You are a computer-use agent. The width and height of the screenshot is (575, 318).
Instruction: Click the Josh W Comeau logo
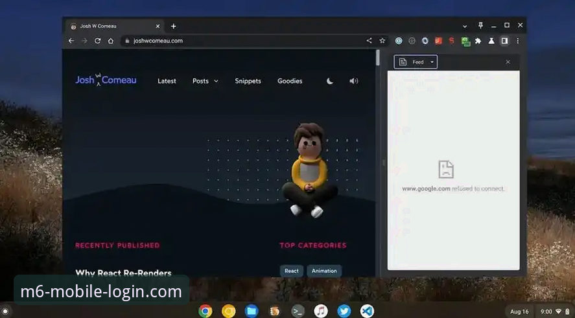coord(106,80)
